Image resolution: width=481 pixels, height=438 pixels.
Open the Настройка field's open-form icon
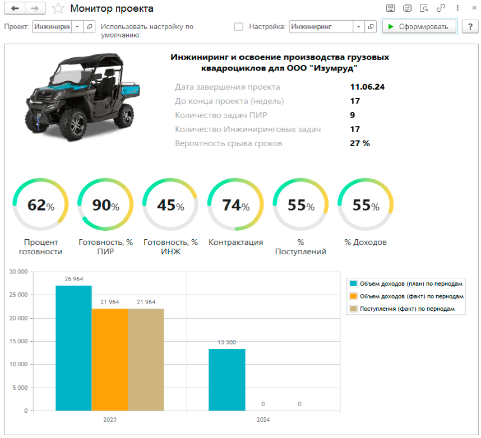(x=371, y=27)
